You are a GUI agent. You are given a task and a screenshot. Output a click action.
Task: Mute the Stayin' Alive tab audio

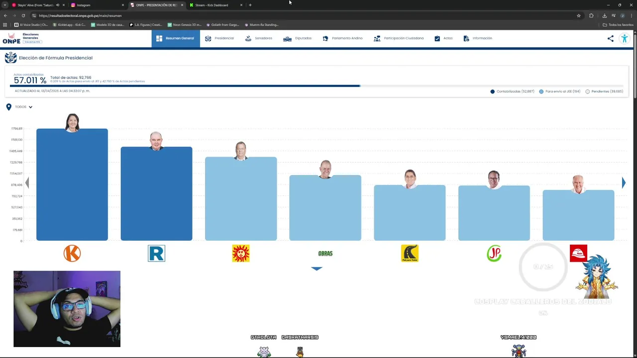[58, 5]
